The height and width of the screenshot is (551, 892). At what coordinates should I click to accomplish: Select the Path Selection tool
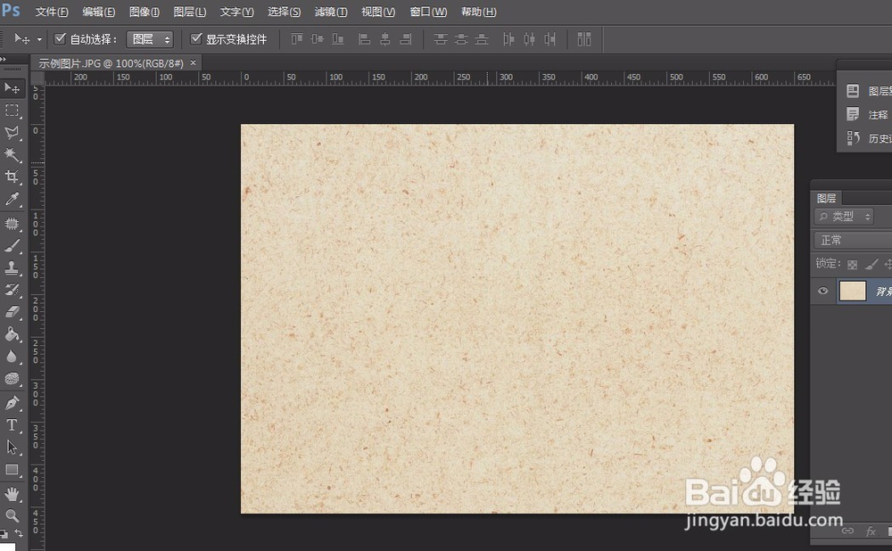coord(12,448)
